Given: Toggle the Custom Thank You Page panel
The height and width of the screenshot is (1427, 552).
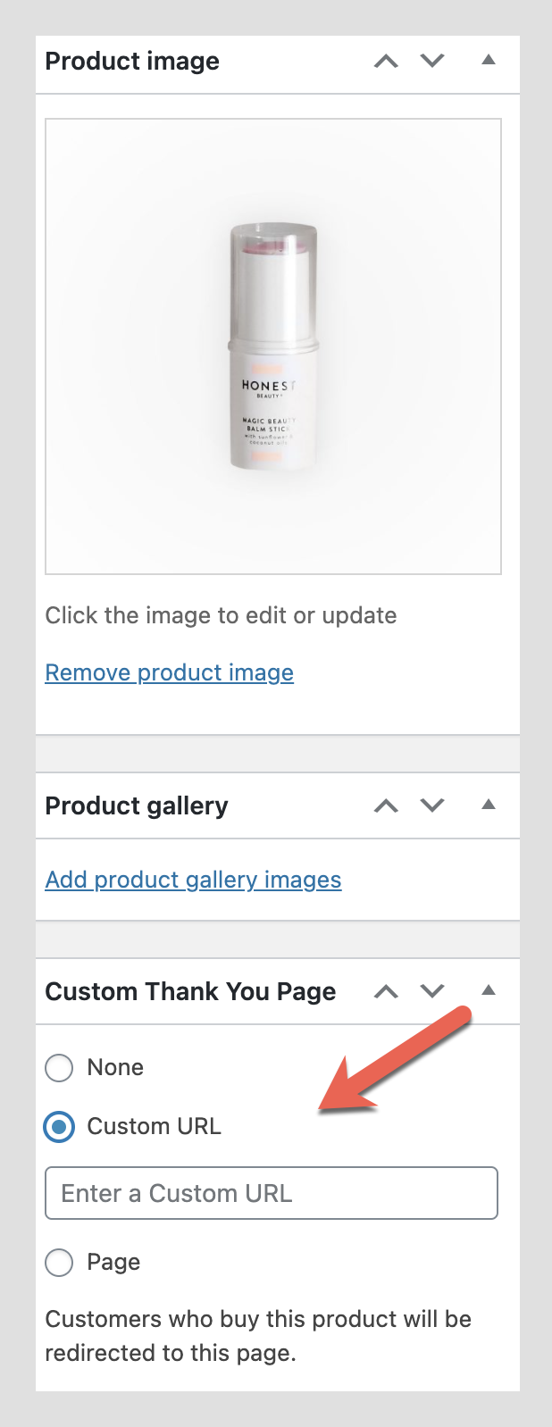Looking at the screenshot, I should 488,990.
